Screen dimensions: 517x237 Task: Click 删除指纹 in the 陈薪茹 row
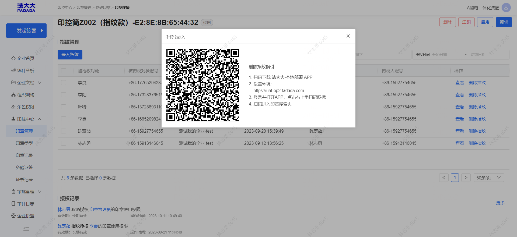[x=477, y=131]
